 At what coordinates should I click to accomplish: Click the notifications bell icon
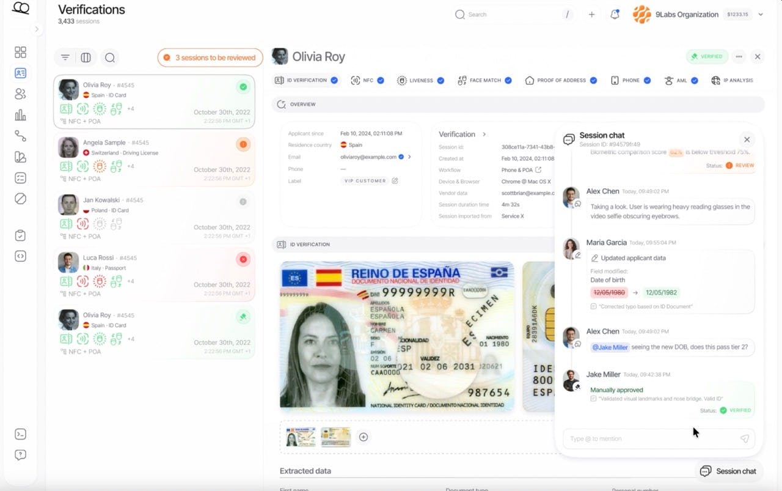615,14
